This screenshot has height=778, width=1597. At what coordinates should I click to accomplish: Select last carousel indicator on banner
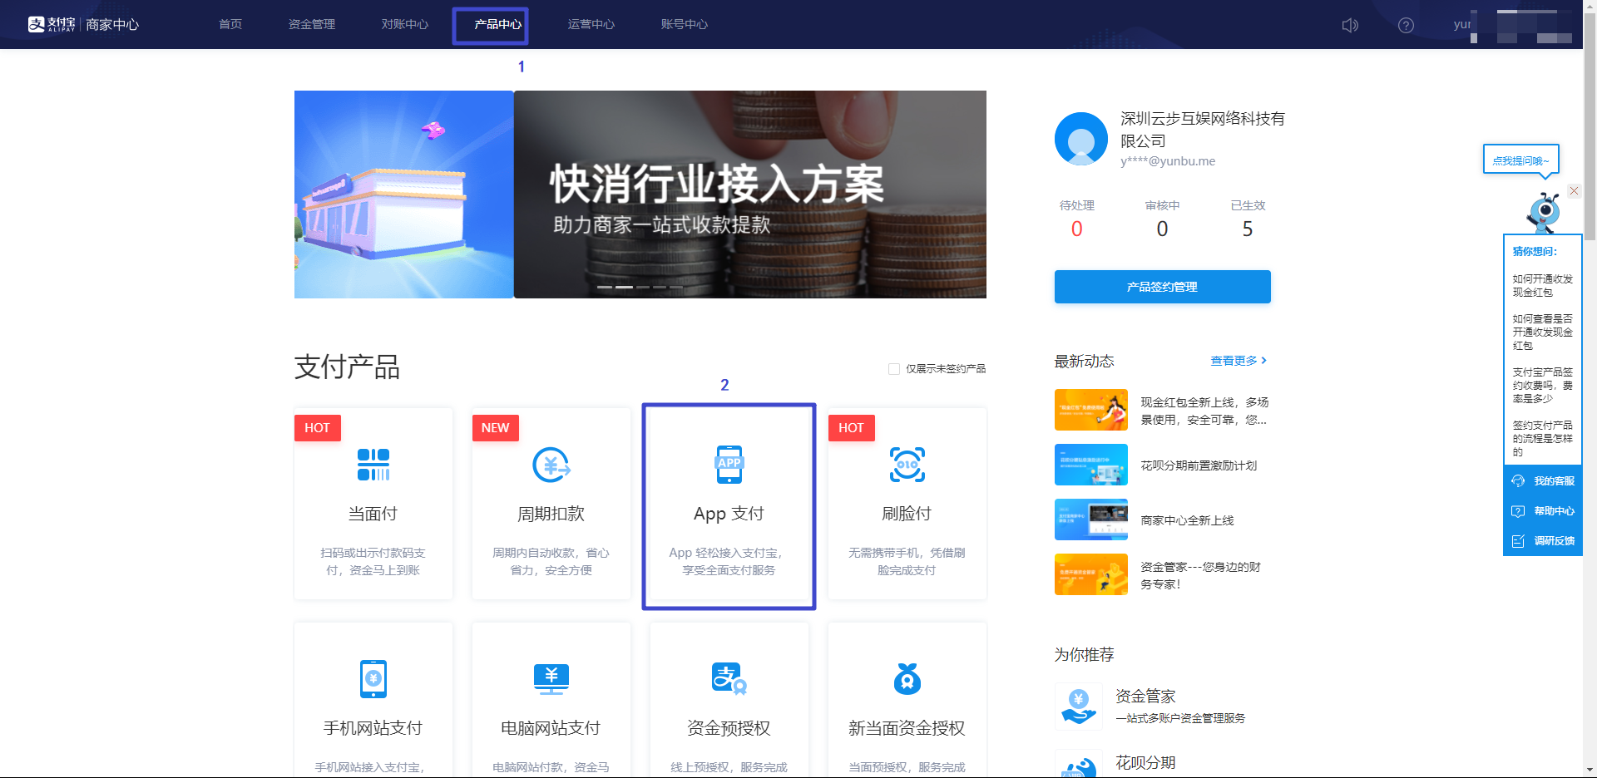(x=676, y=287)
